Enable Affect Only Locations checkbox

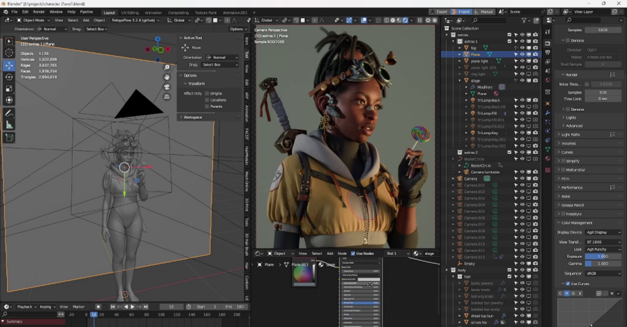point(207,100)
